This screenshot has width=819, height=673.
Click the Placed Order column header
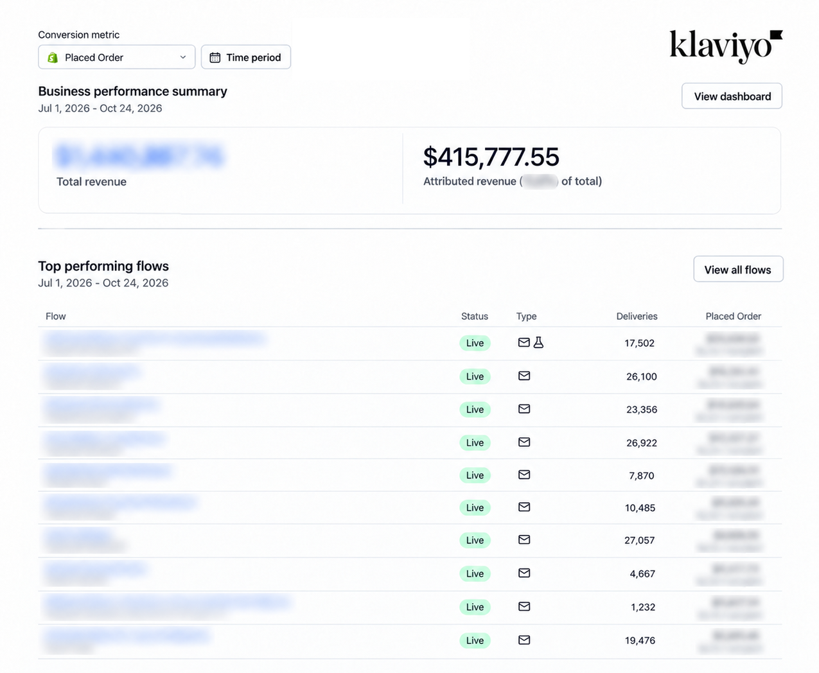(733, 316)
